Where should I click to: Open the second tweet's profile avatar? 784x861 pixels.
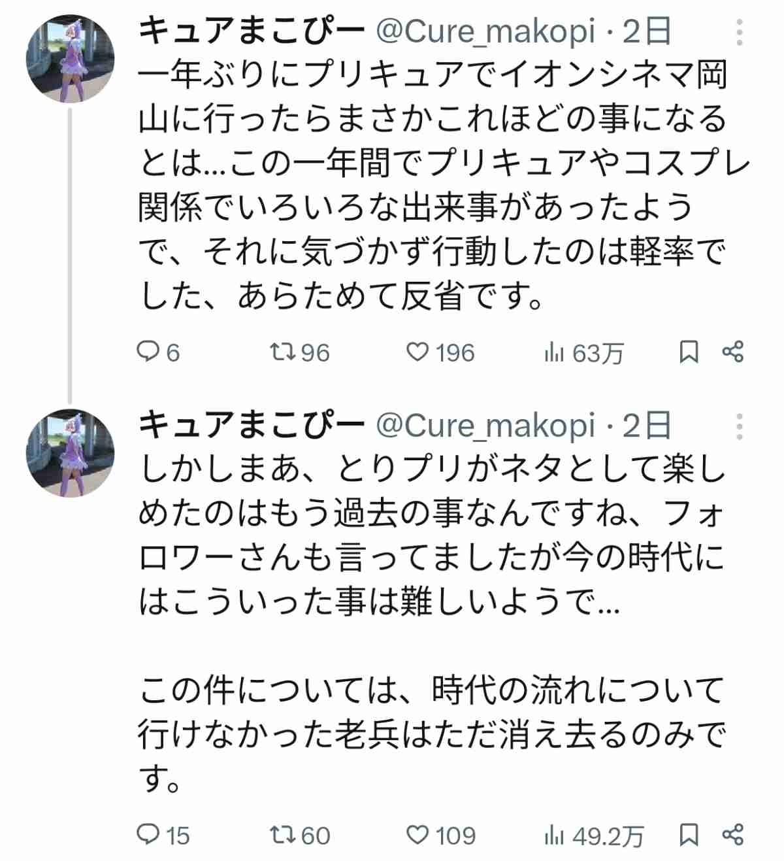coord(70,453)
